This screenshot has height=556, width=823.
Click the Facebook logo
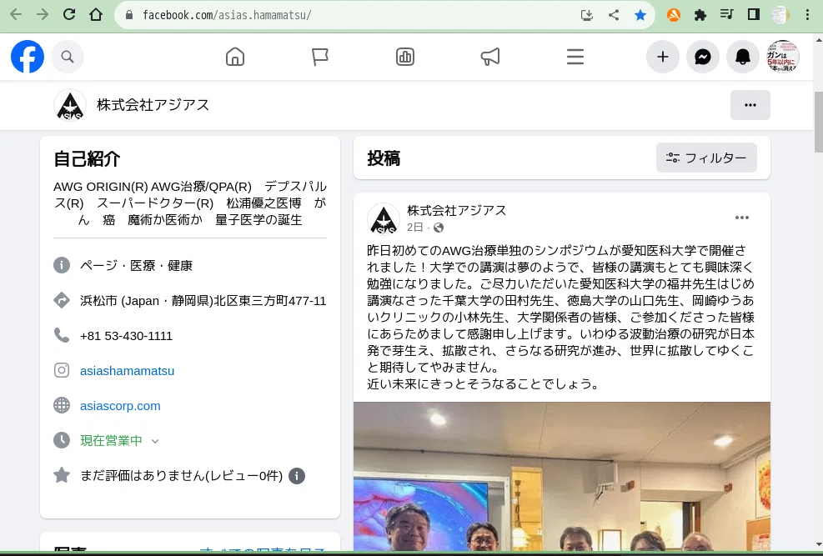coord(28,57)
